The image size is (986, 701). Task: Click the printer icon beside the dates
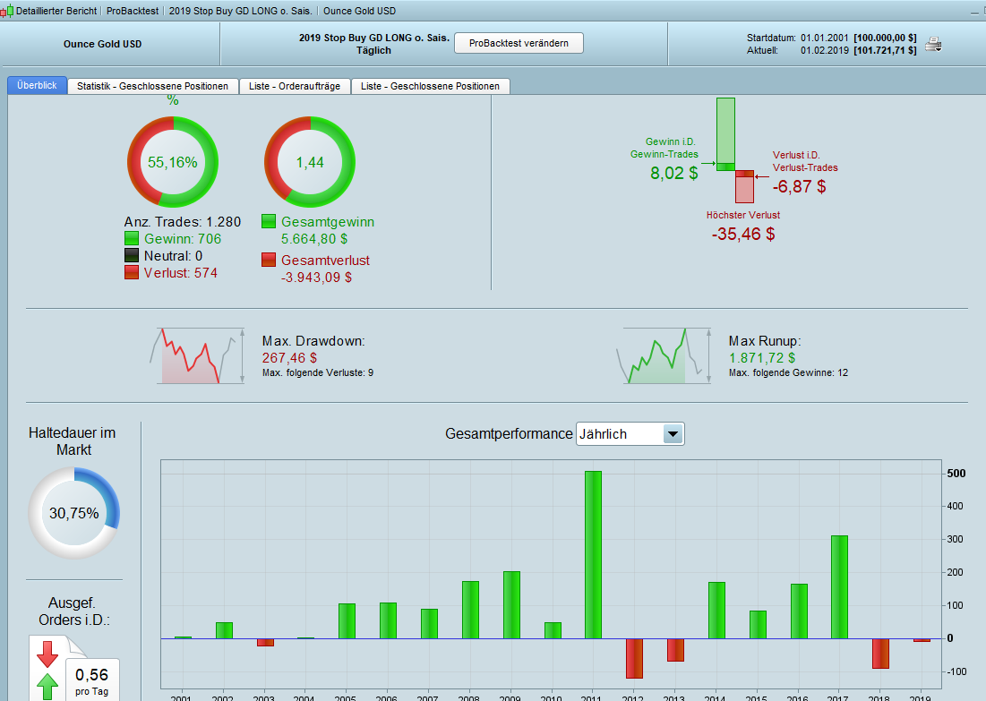tap(933, 44)
